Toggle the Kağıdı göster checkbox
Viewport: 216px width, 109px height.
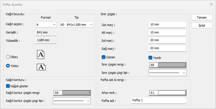tap(8, 86)
